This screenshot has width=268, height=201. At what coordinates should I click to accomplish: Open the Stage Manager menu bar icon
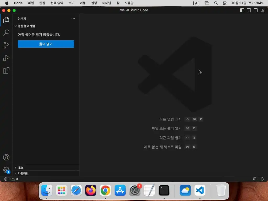coord(207,3)
